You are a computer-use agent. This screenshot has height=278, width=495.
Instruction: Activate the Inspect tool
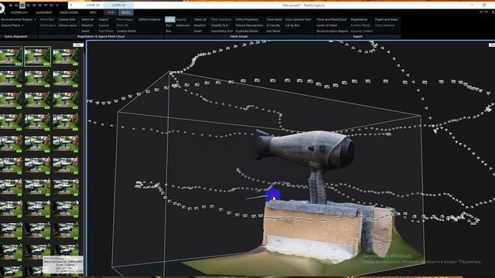point(103,19)
